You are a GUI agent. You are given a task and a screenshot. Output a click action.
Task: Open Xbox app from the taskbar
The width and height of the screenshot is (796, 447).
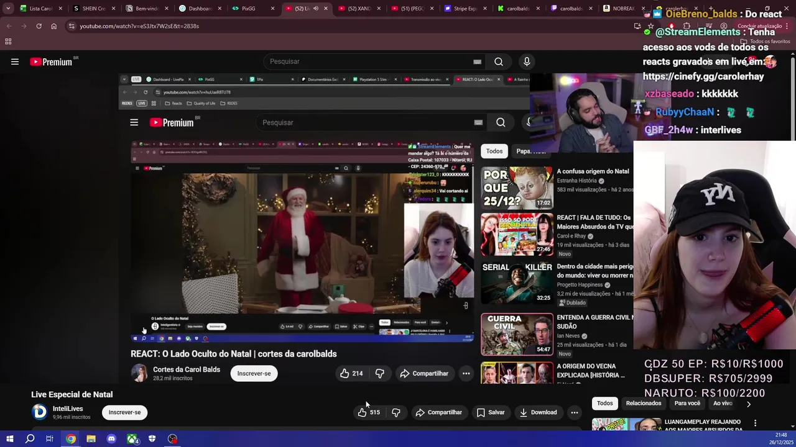coord(132,439)
